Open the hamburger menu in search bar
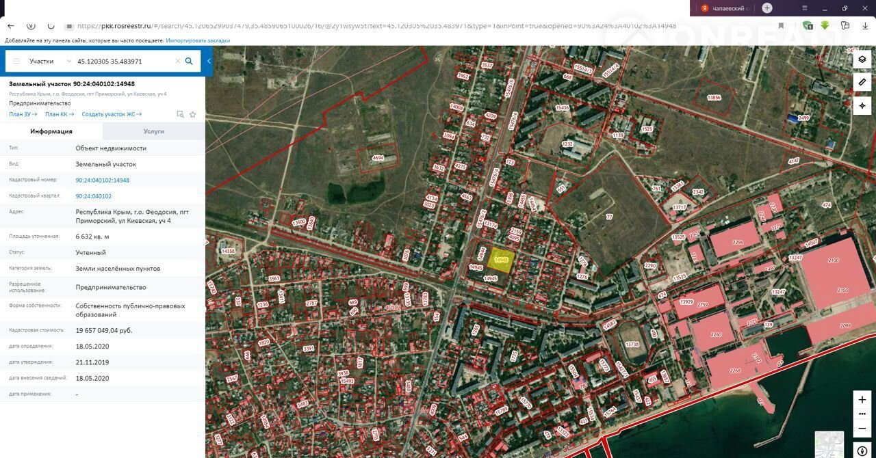 [16, 61]
